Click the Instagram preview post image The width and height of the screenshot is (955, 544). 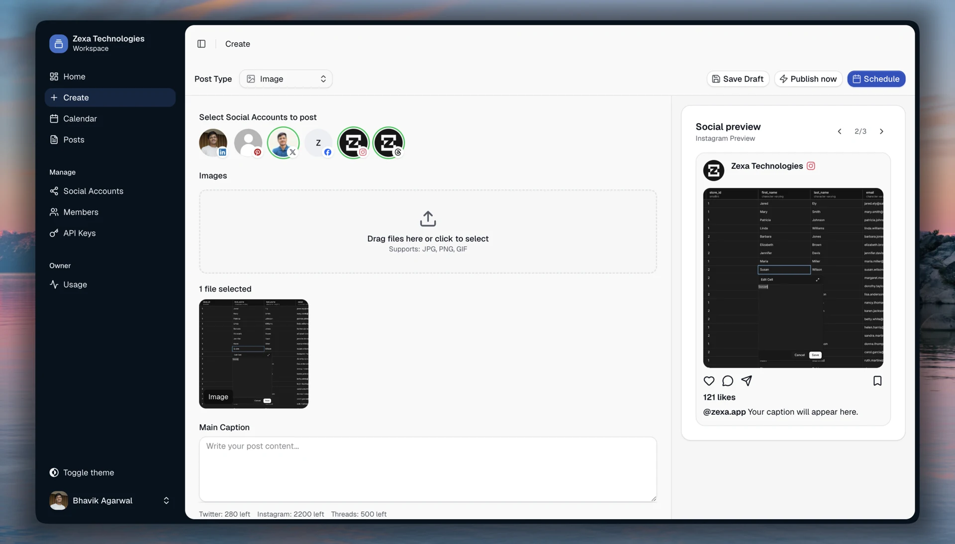point(793,278)
